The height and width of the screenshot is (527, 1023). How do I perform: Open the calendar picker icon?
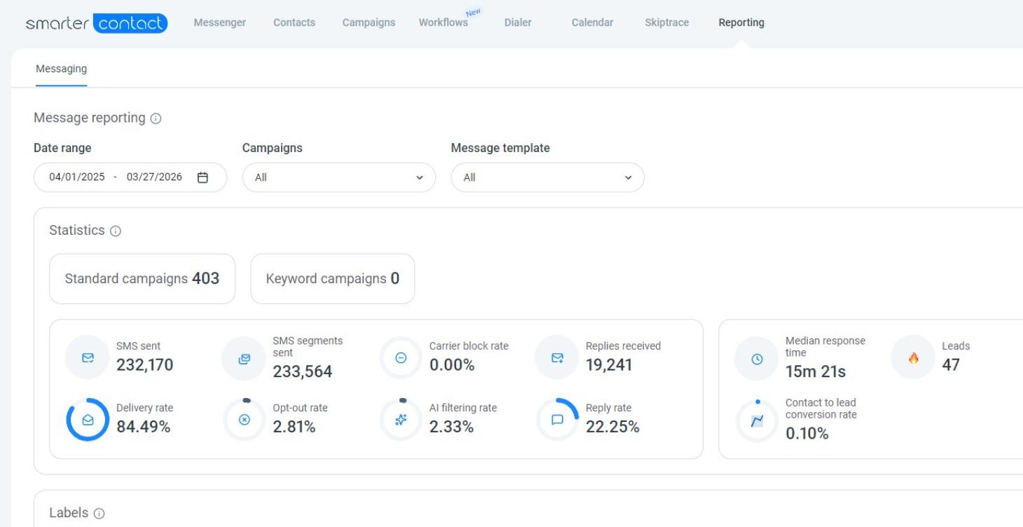coord(202,177)
